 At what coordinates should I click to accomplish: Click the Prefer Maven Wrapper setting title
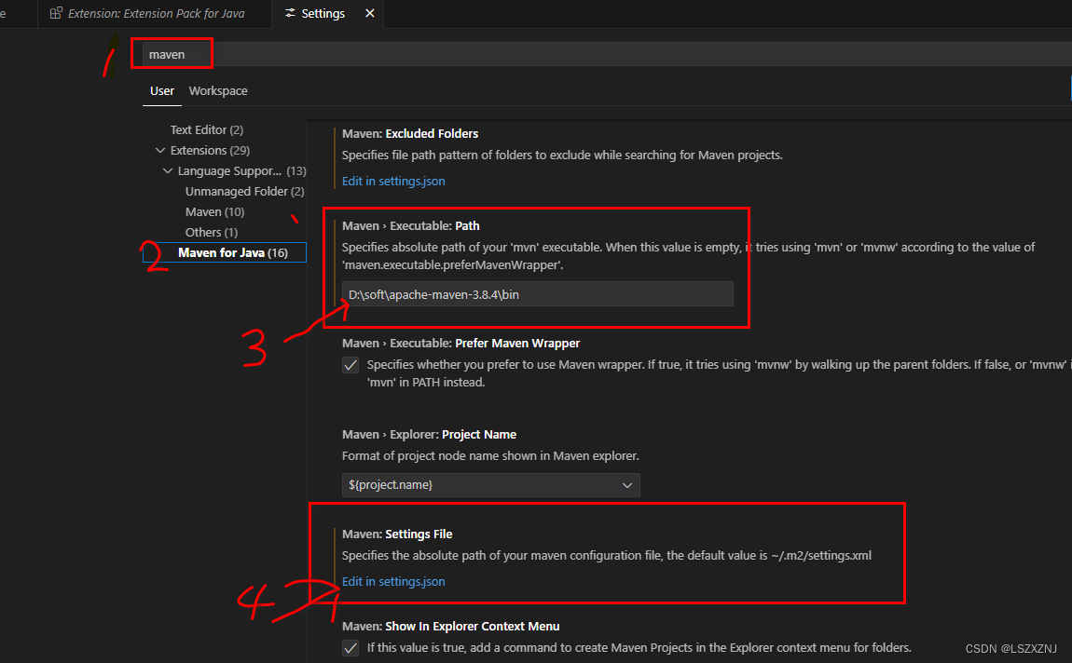point(460,343)
